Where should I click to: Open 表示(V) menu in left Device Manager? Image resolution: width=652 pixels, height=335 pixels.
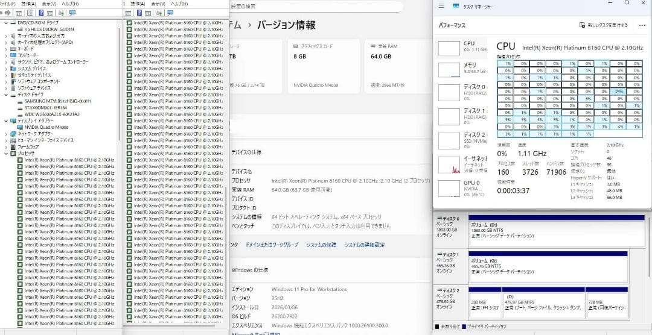pos(49,4)
